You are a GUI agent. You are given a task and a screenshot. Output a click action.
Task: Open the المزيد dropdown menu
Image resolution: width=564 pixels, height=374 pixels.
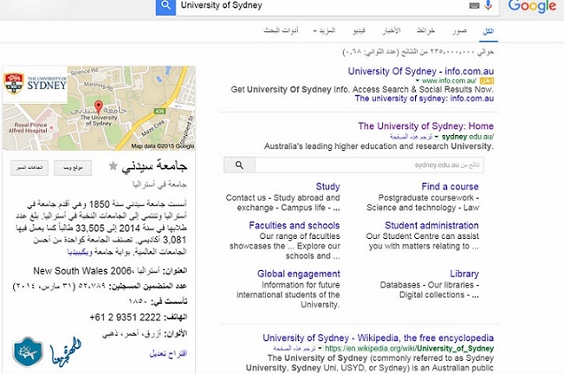[x=324, y=31]
